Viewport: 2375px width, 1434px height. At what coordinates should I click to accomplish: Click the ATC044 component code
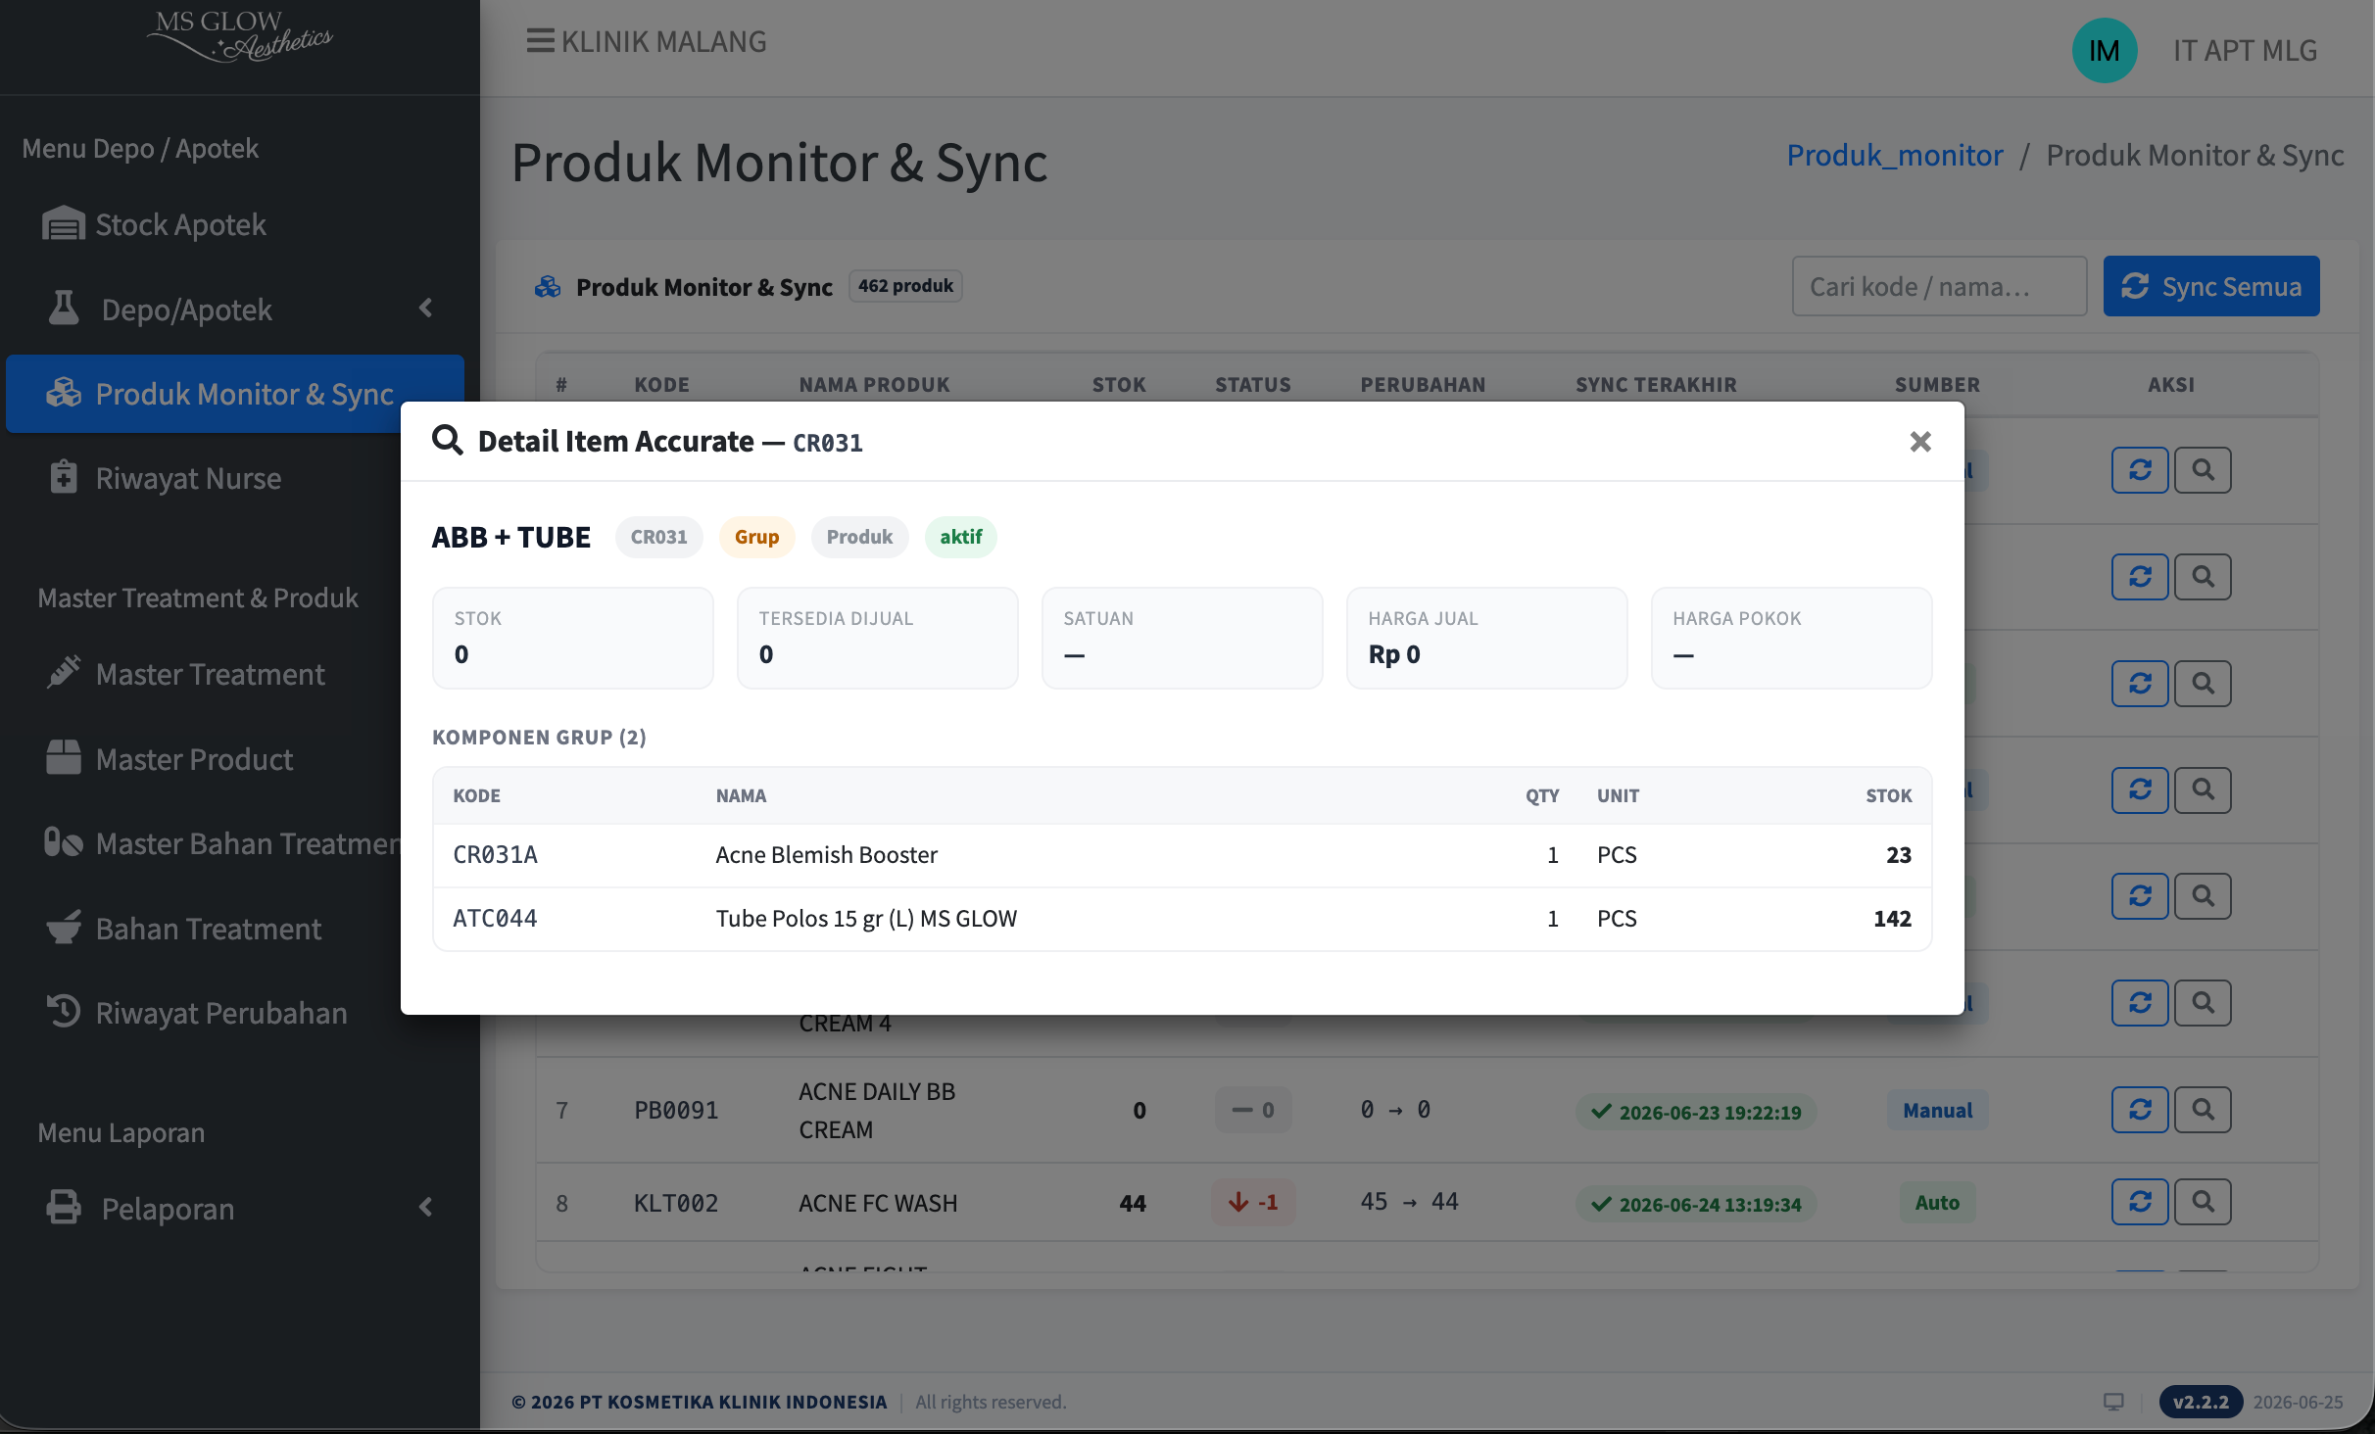tap(495, 918)
